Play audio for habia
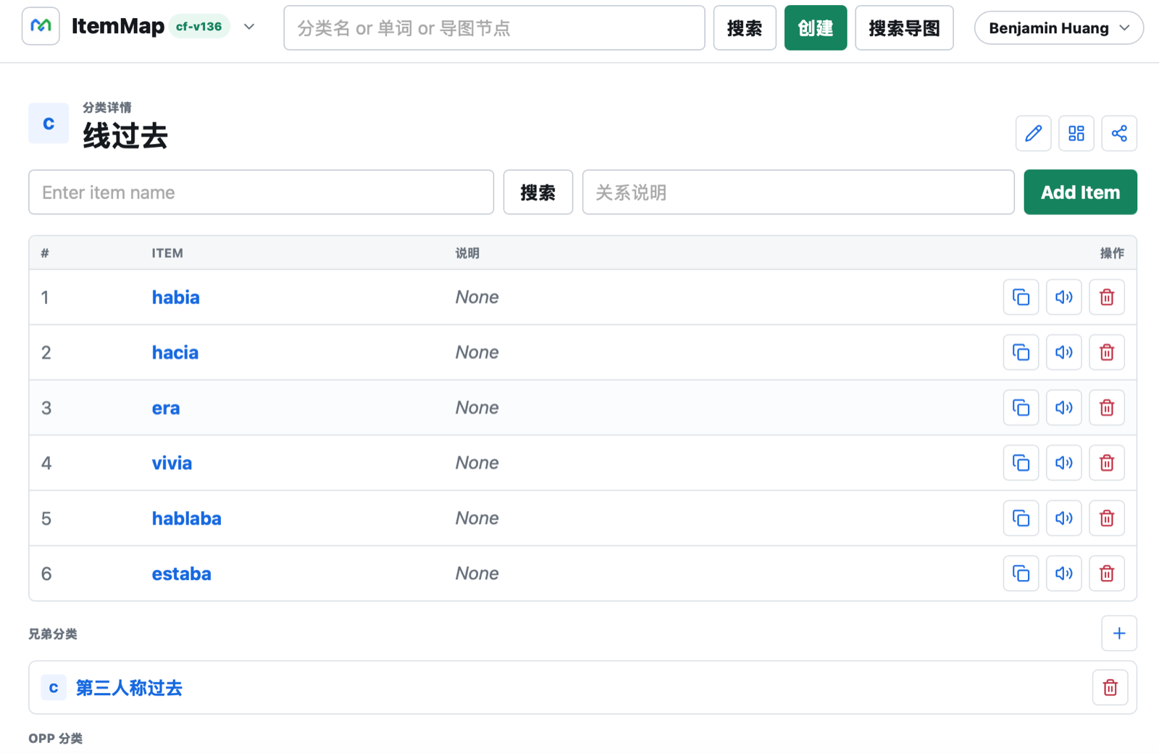 tap(1063, 297)
